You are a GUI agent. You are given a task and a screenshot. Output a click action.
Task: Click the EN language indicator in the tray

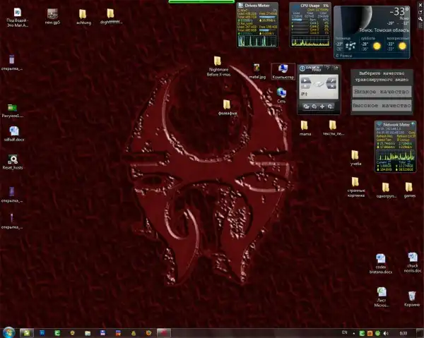point(344,332)
